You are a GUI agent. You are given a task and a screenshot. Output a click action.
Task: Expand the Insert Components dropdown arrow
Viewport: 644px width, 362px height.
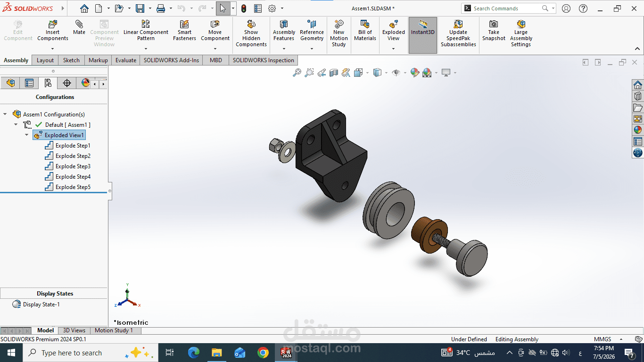53,49
